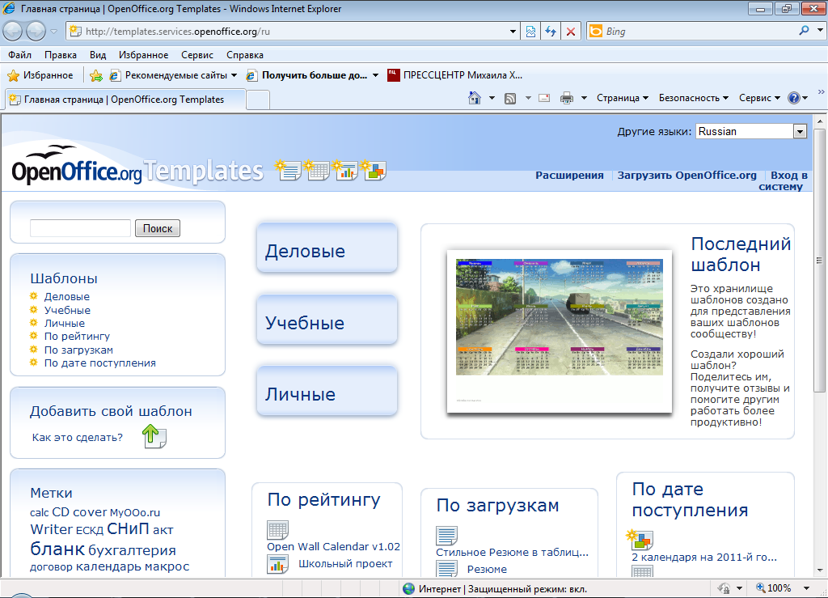Select the Главная страница browser tab

[x=125, y=100]
